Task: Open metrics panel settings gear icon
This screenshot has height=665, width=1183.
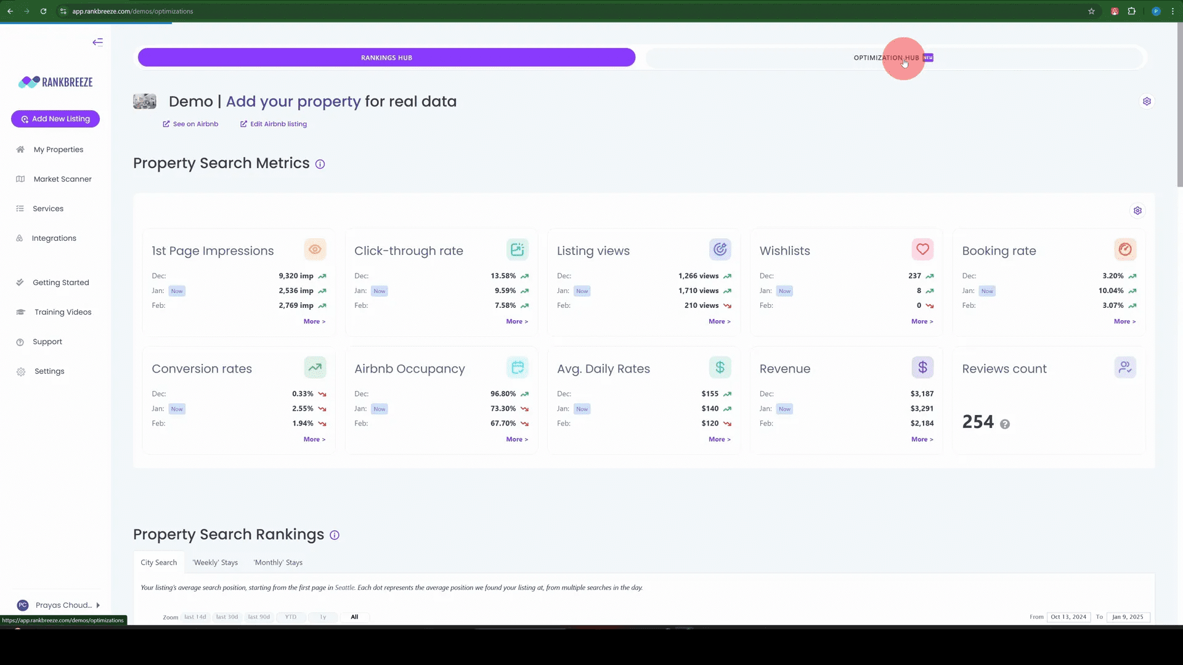Action: pyautogui.click(x=1137, y=211)
